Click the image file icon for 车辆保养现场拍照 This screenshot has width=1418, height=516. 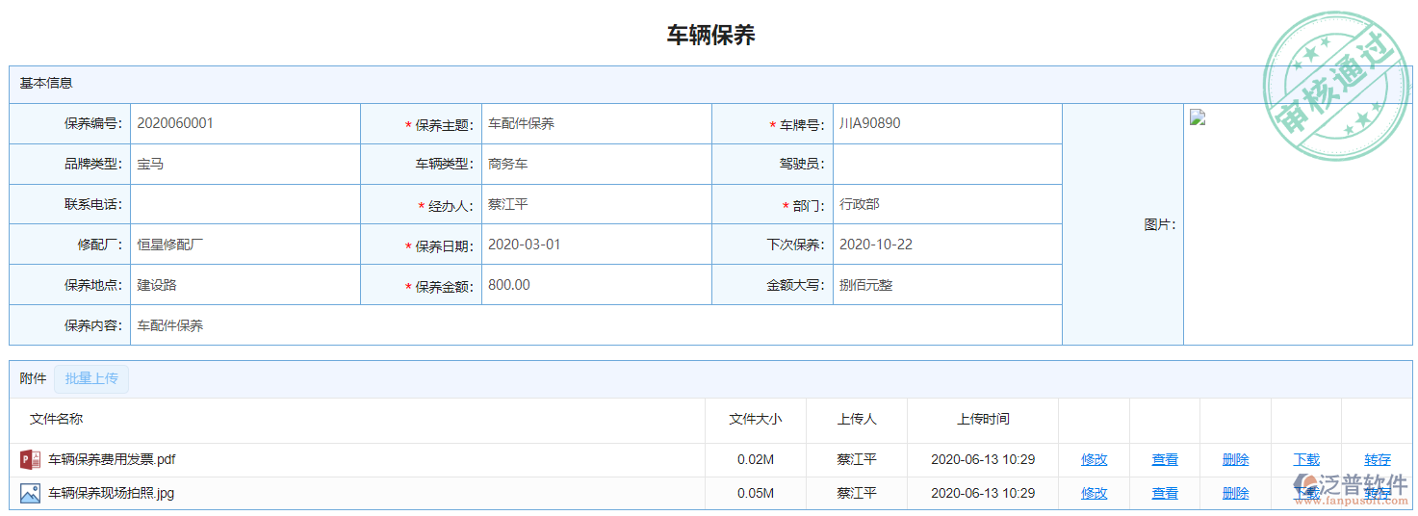[30, 494]
